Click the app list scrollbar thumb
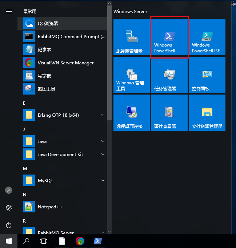The height and width of the screenshot is (248, 236). 109,63
